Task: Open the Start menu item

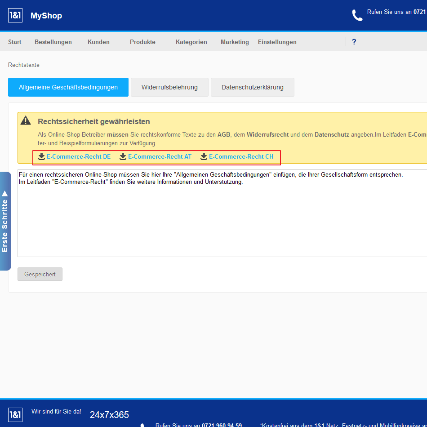Action: click(15, 42)
